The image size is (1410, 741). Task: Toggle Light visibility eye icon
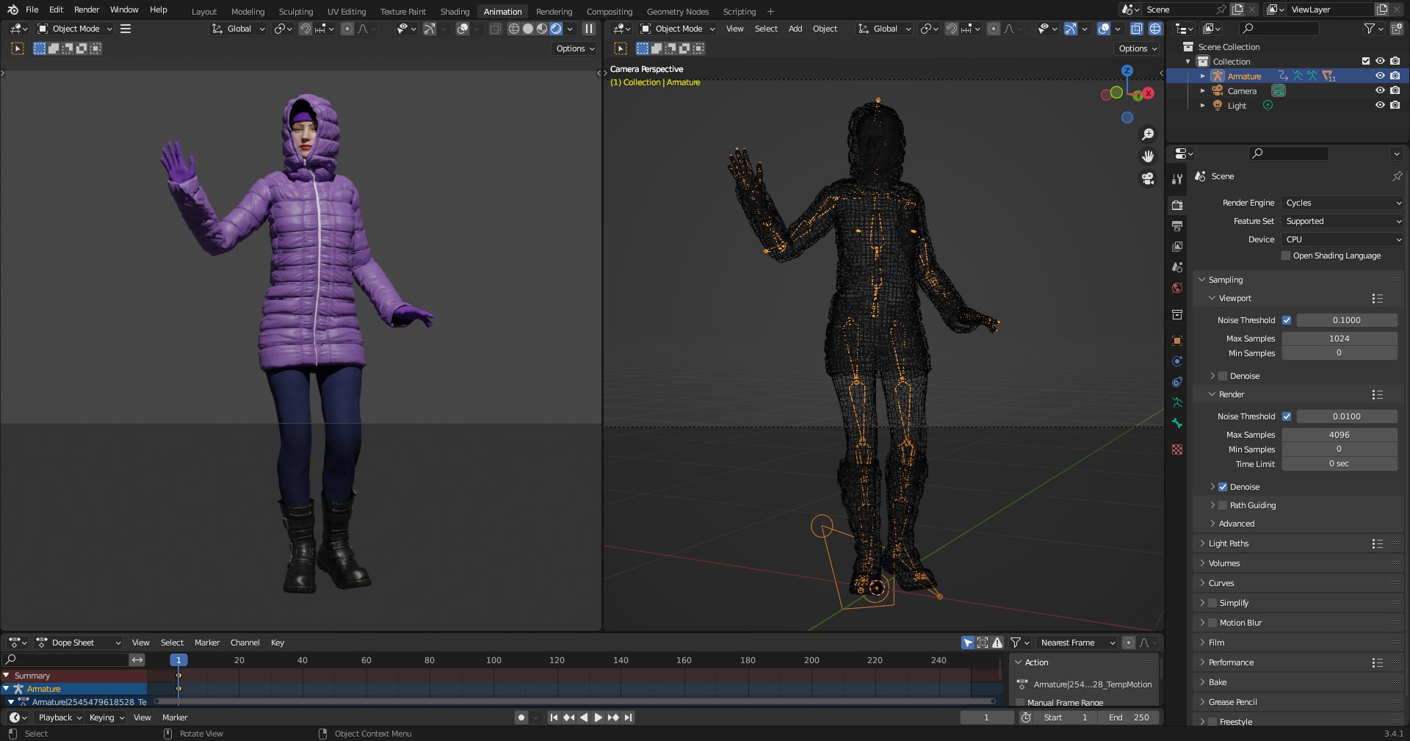point(1380,105)
